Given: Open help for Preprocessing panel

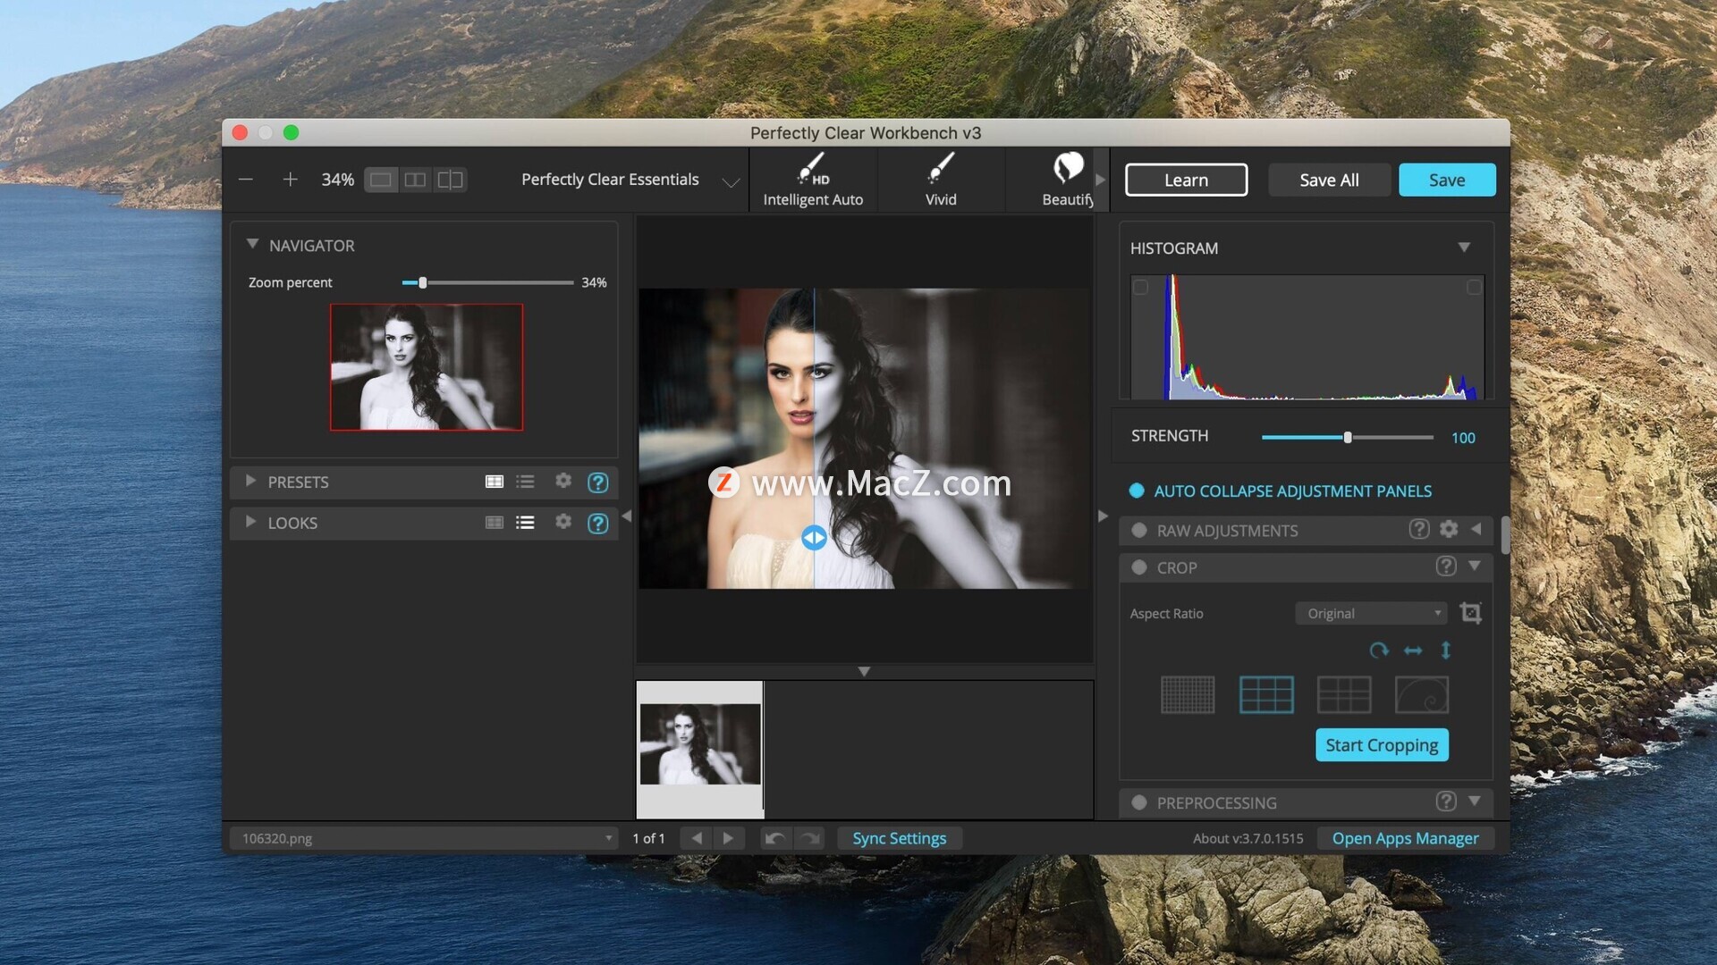Looking at the screenshot, I should 1446,801.
